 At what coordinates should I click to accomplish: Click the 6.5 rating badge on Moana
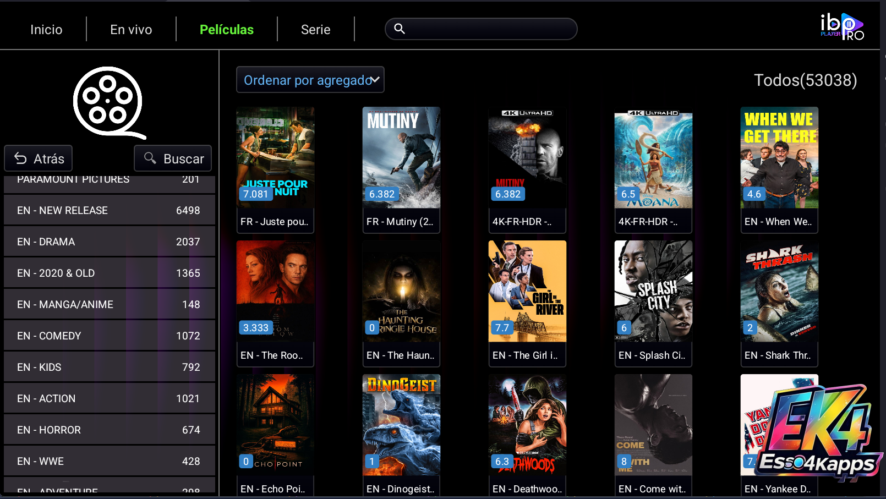628,194
